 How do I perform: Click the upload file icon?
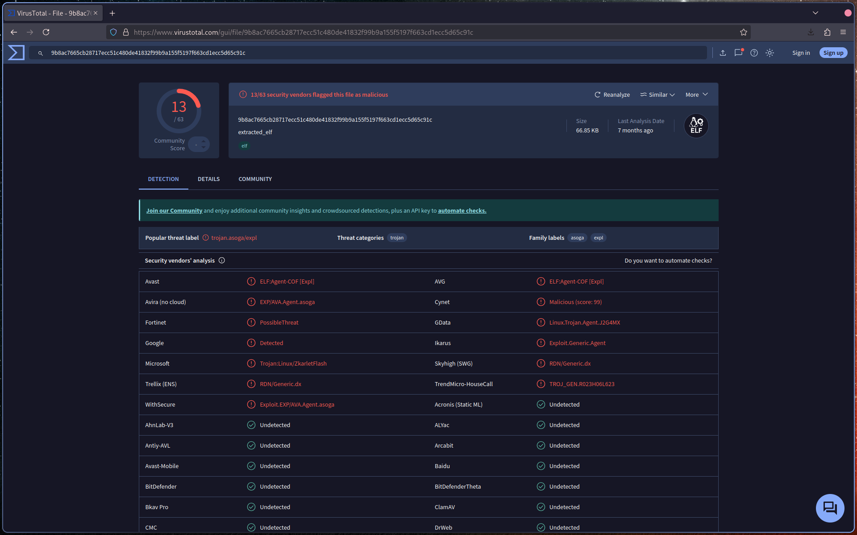(723, 53)
